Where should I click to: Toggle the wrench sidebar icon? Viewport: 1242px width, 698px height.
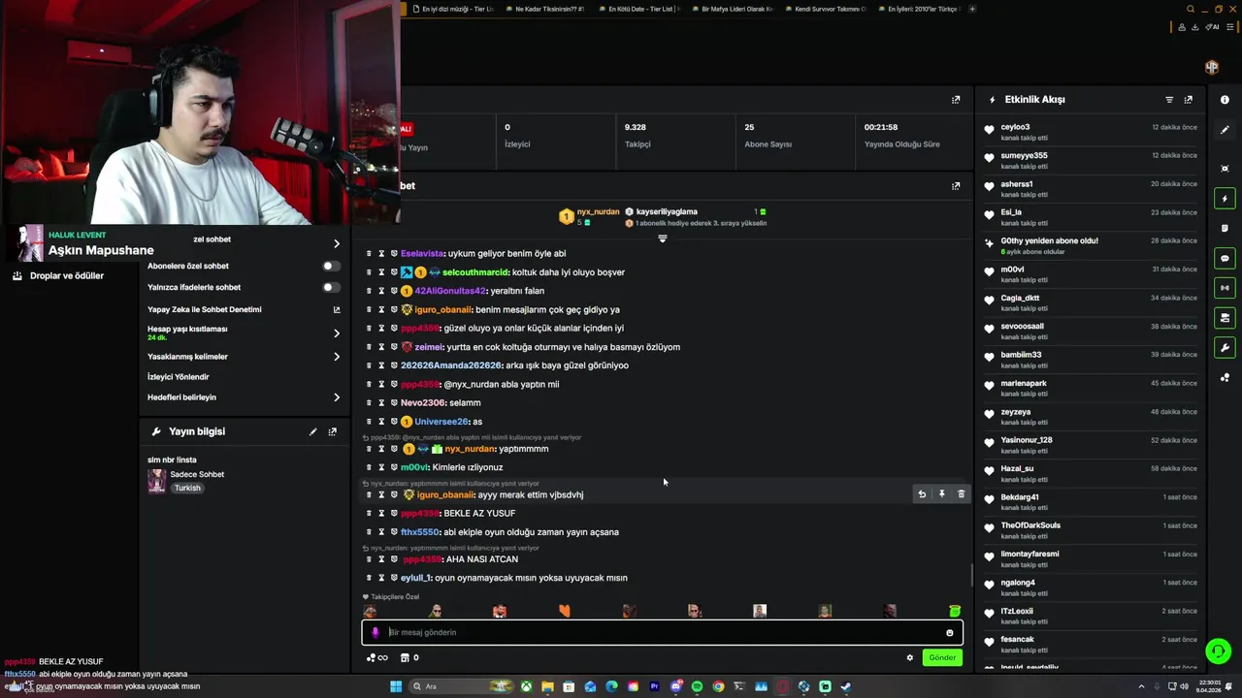pos(1225,348)
